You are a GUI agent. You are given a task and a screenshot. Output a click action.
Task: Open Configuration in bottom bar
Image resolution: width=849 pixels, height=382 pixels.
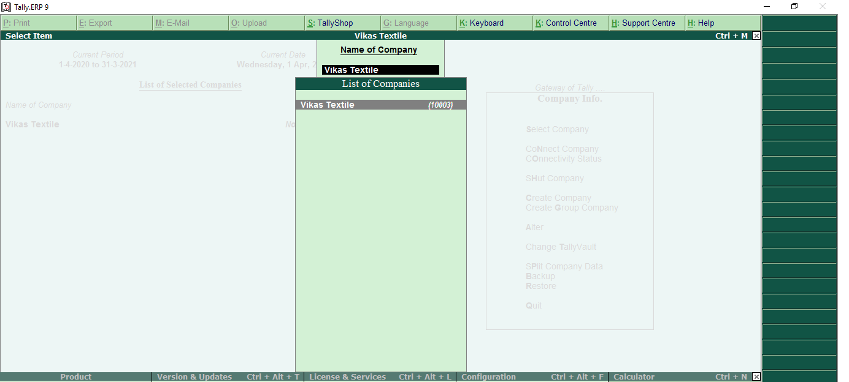(532, 377)
